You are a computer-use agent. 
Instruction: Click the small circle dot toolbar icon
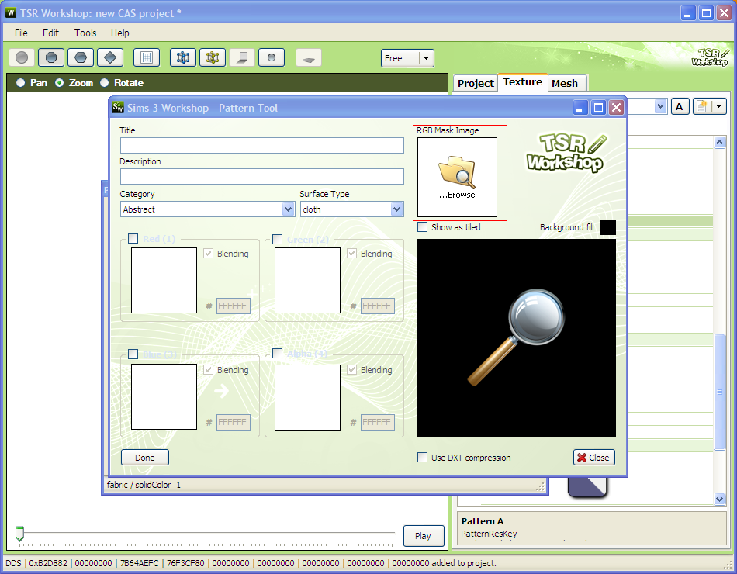pos(272,58)
